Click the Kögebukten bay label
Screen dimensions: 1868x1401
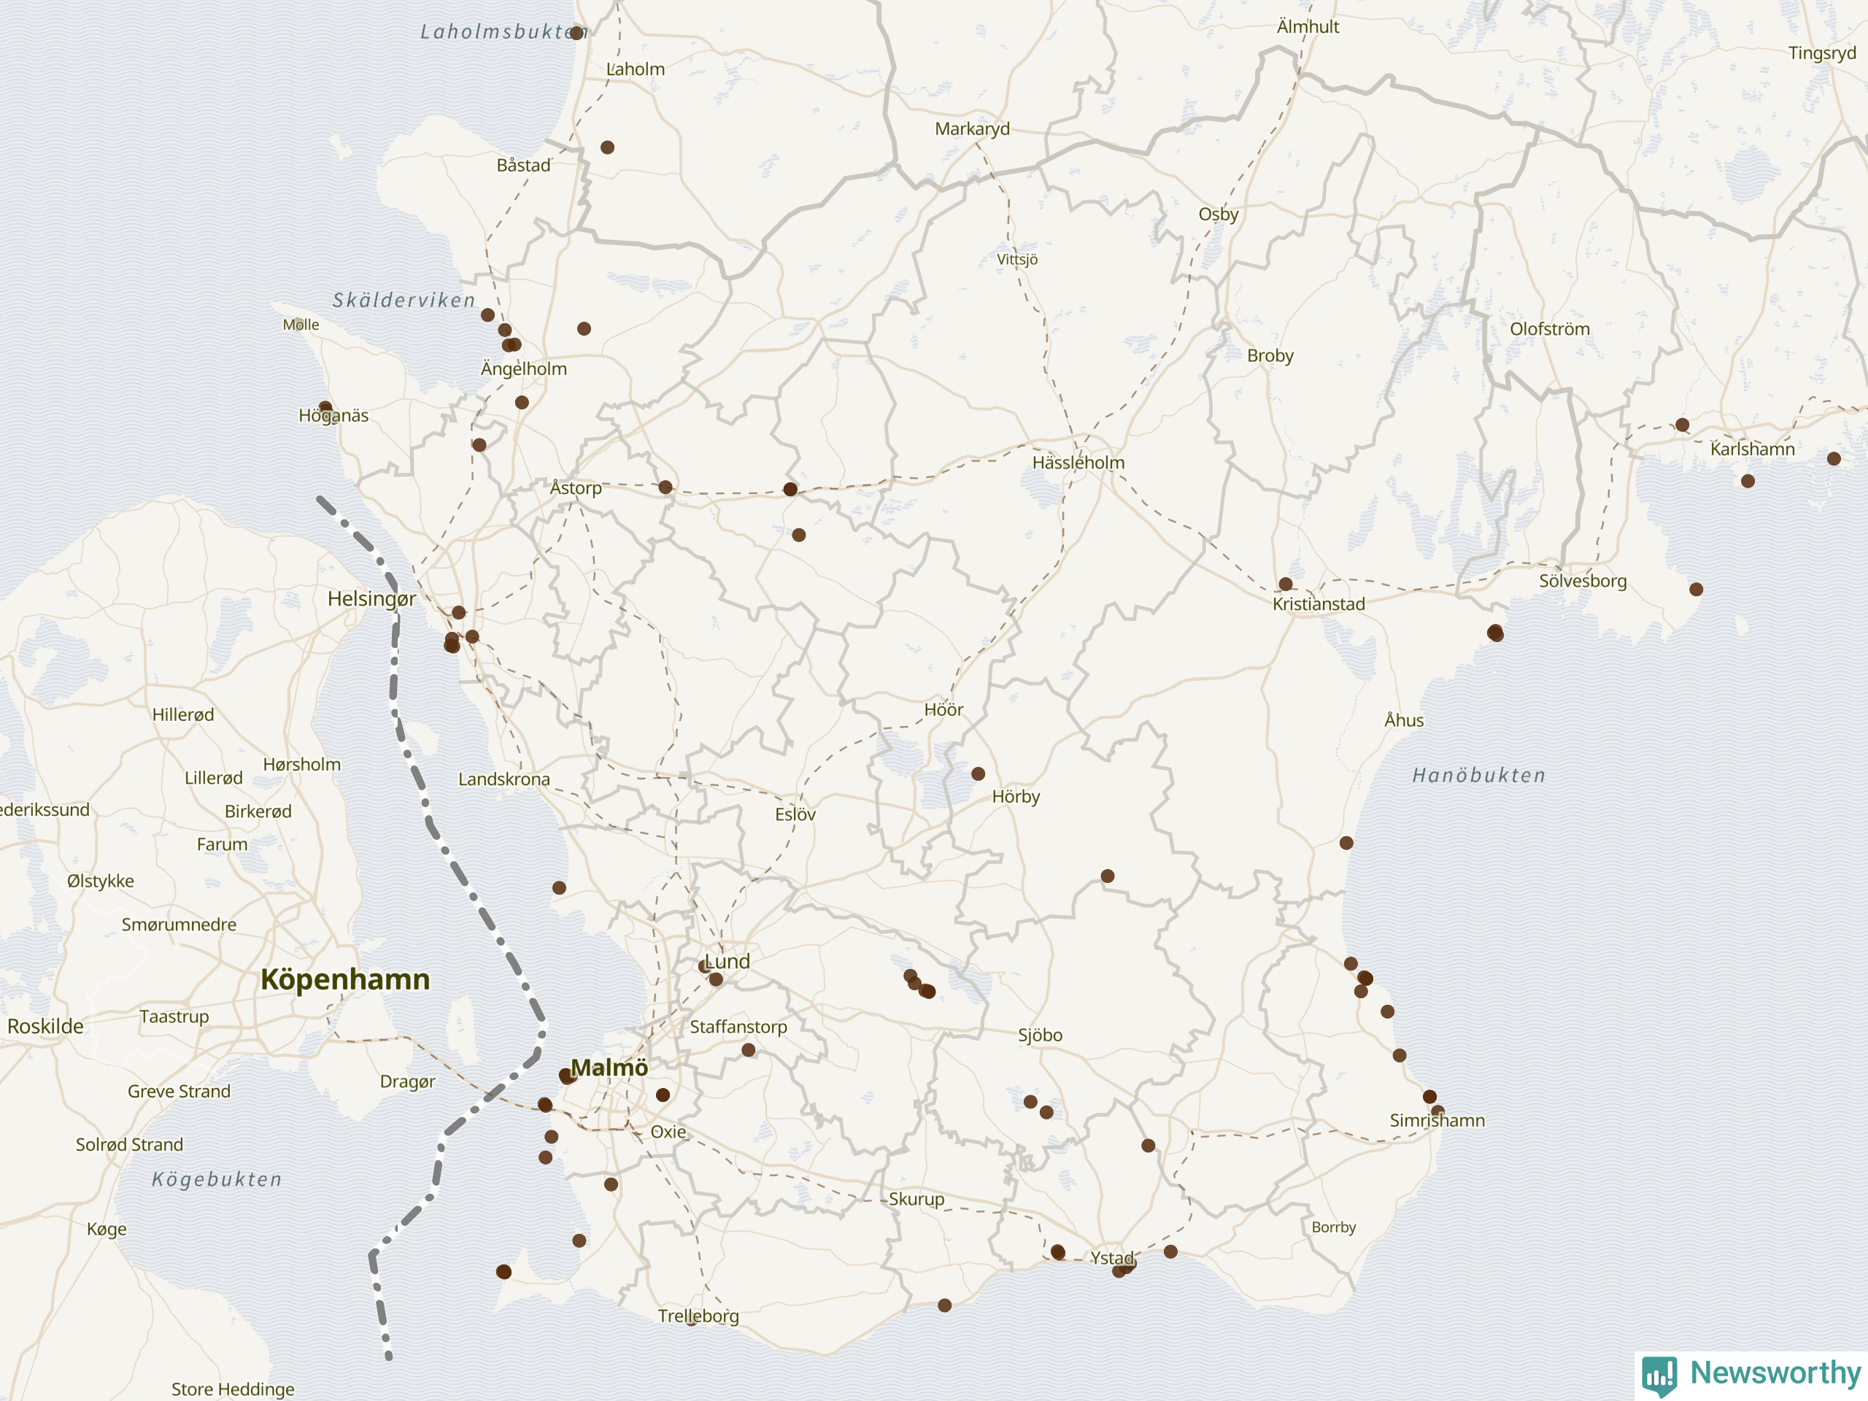[217, 1180]
